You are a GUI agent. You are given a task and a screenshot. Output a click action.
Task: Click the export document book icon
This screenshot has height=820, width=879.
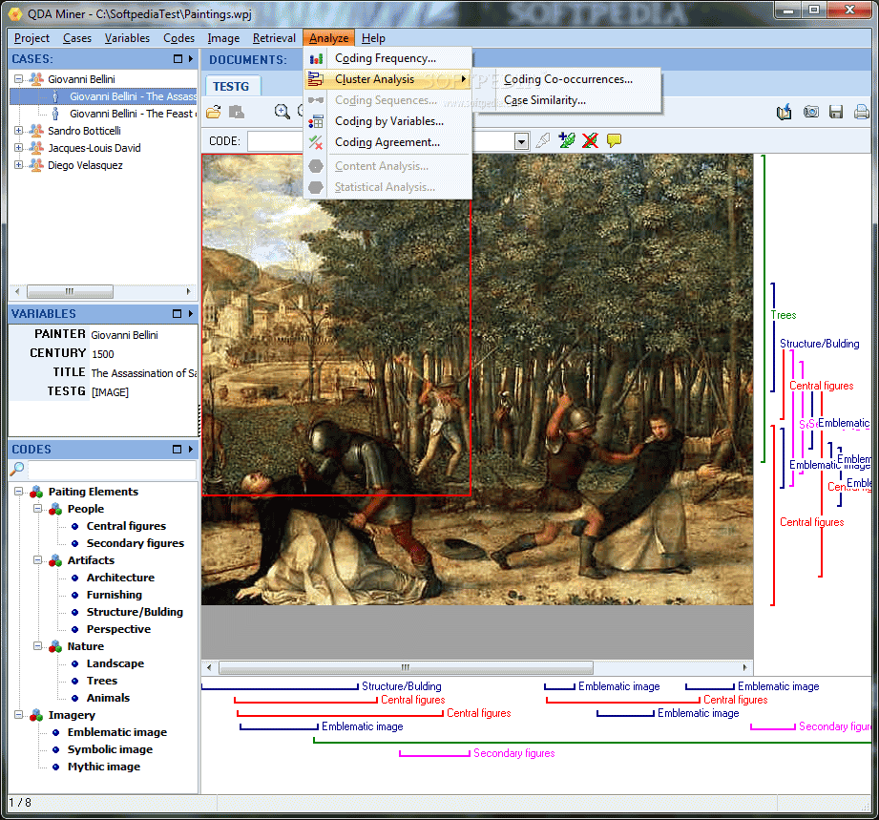785,112
